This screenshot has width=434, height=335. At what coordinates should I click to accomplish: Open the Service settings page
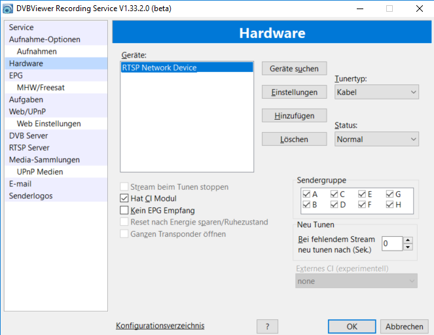pyautogui.click(x=56, y=27)
